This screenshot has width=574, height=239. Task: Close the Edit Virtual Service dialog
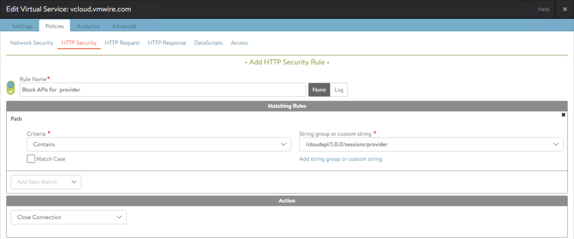564,10
